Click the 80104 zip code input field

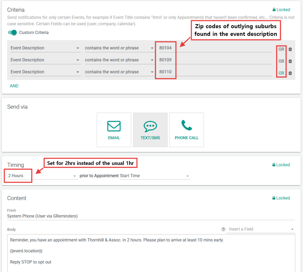pos(215,48)
